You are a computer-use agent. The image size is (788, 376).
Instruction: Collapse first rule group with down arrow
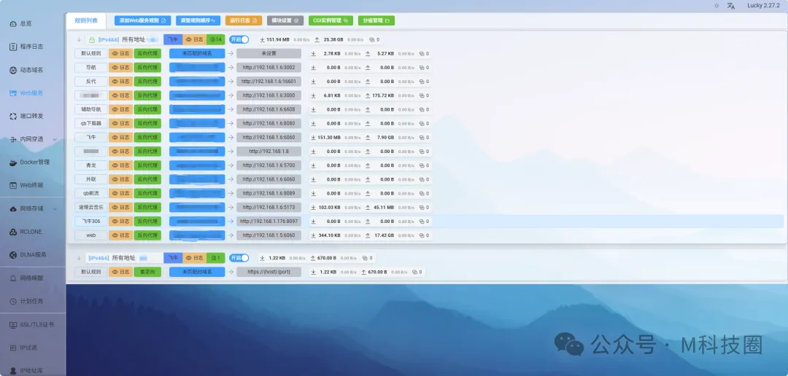tap(79, 39)
